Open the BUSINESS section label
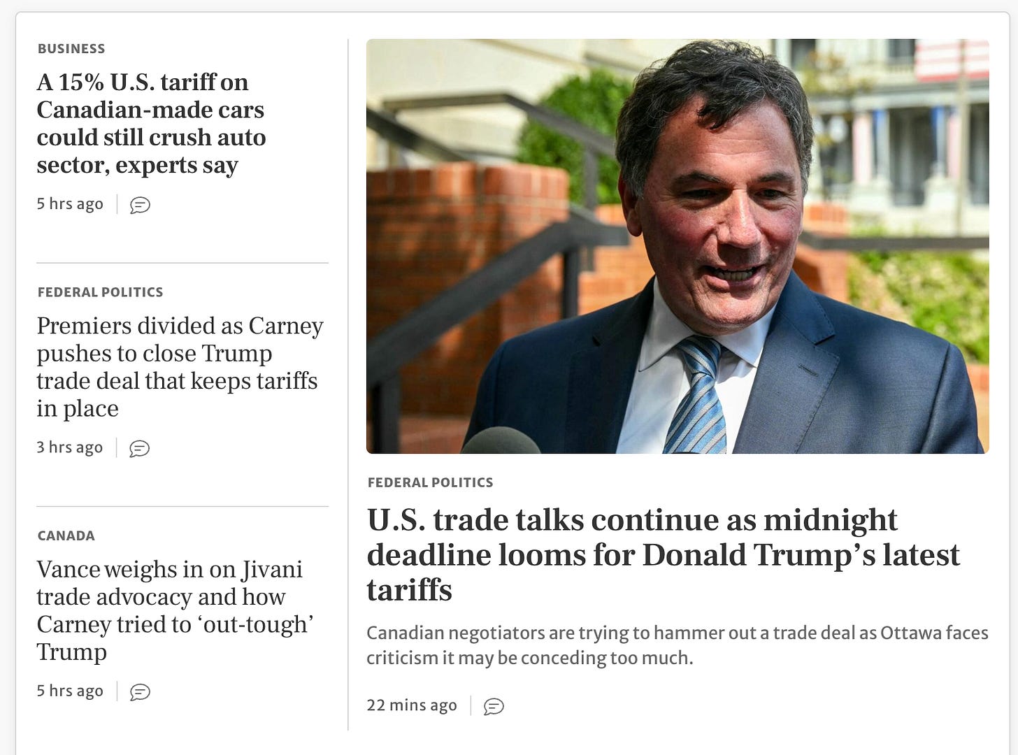This screenshot has width=1018, height=755. (71, 49)
